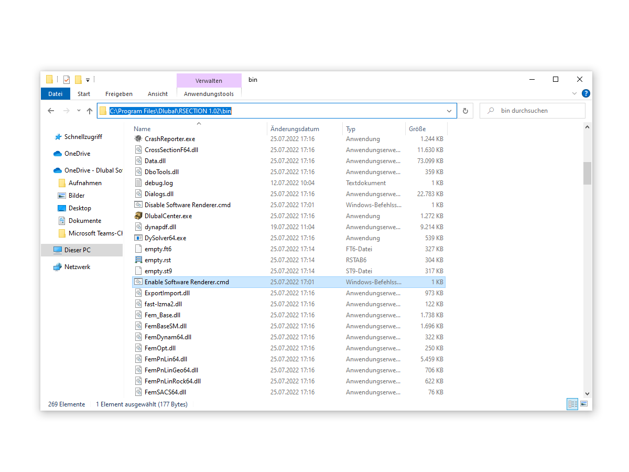
Task: Click the Data.dll file icon
Action: (x=138, y=161)
